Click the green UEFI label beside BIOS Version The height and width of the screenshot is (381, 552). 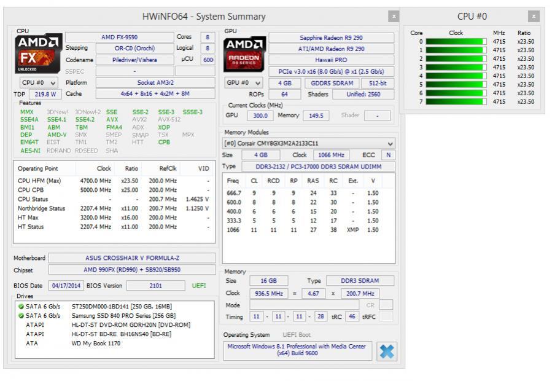coord(199,286)
